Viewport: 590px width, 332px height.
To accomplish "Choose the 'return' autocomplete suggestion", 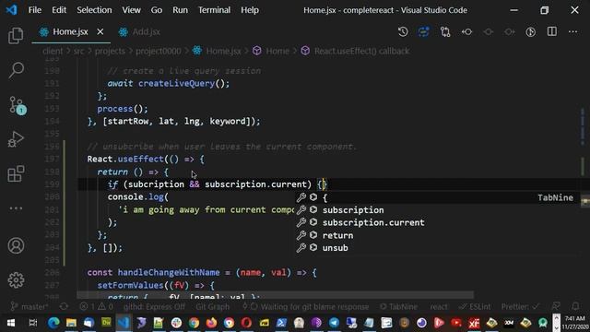I will pos(436,235).
